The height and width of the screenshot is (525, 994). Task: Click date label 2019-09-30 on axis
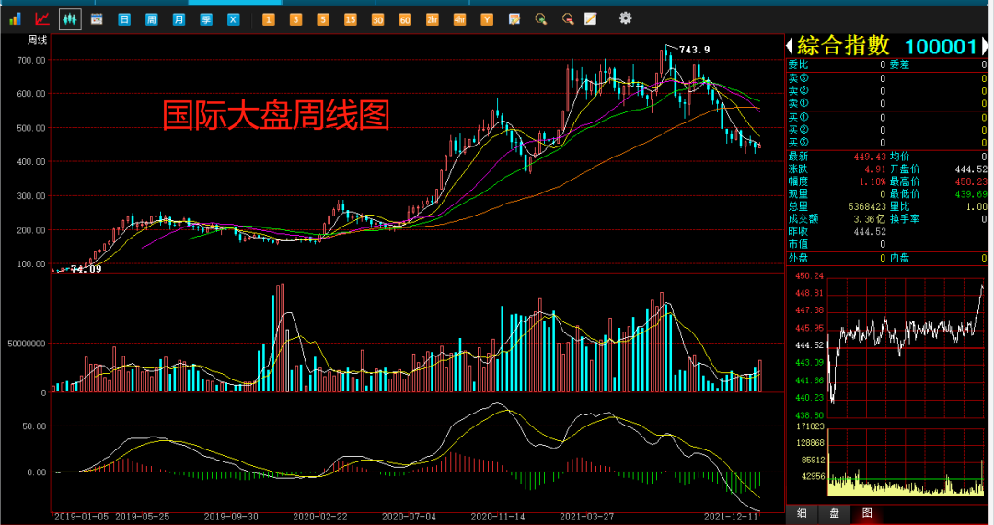[x=231, y=517]
